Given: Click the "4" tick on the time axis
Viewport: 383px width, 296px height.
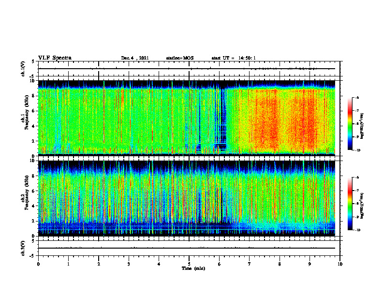Looking at the screenshot, I should (159, 264).
